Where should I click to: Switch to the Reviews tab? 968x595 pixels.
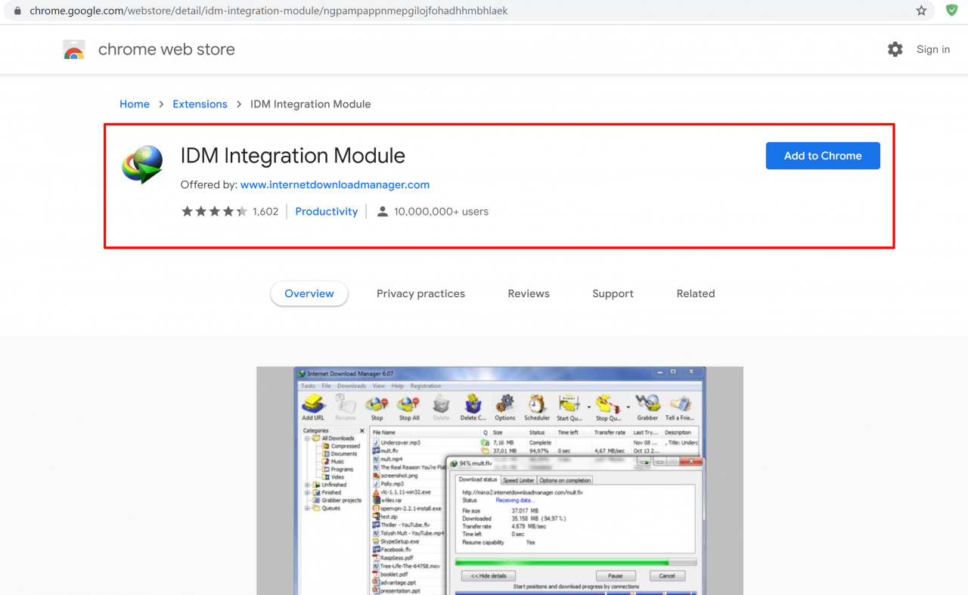529,293
